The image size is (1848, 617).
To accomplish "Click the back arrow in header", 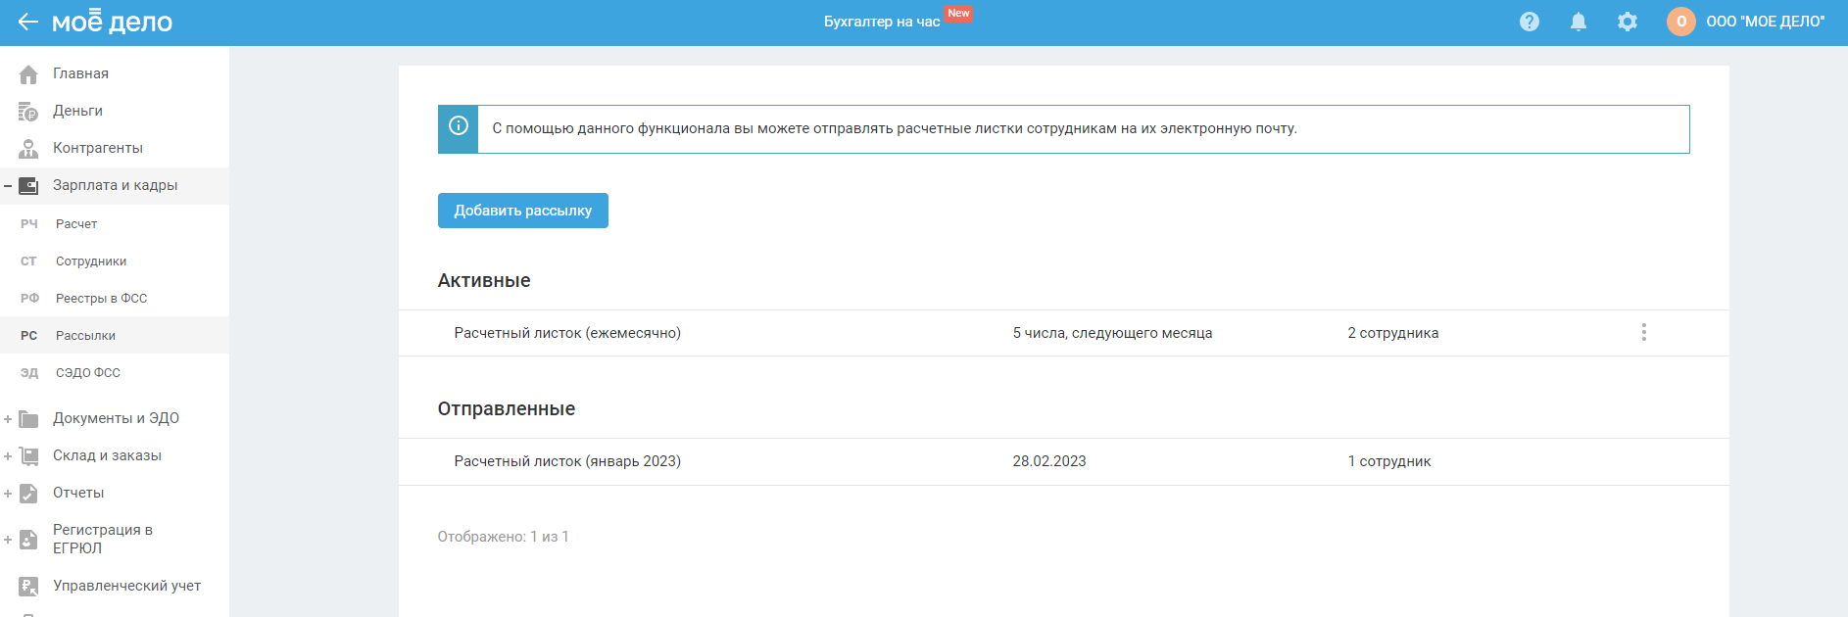I will [27, 22].
